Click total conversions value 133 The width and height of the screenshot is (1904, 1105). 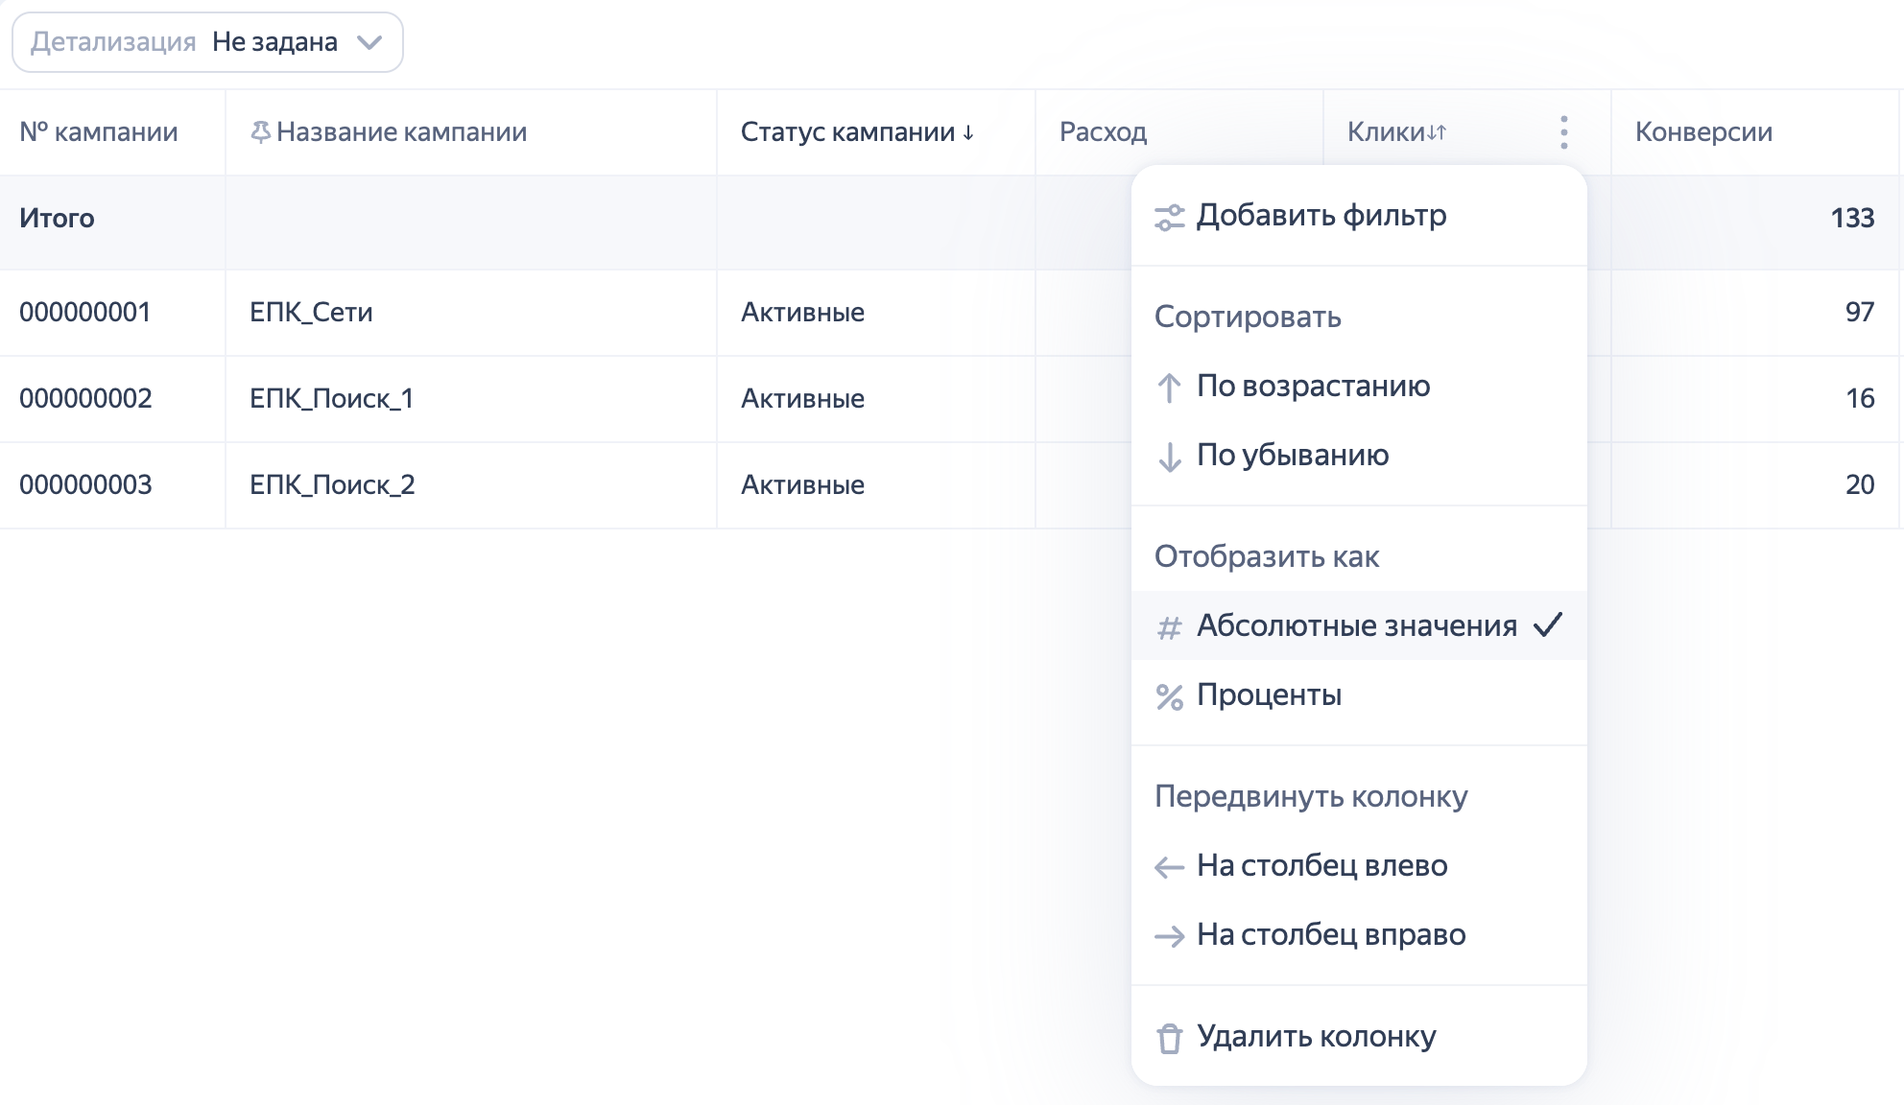[x=1852, y=219]
